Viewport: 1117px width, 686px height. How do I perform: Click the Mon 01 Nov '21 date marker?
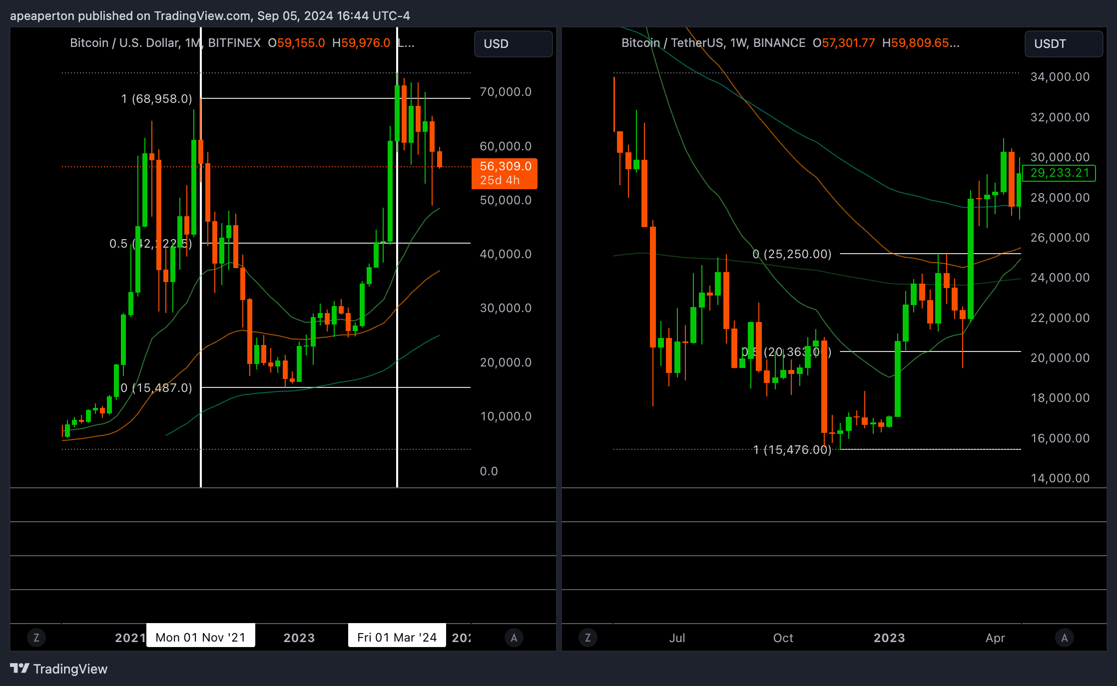click(x=200, y=637)
